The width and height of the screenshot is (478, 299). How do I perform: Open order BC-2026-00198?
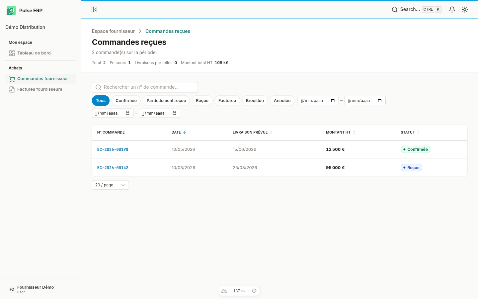tap(113, 149)
